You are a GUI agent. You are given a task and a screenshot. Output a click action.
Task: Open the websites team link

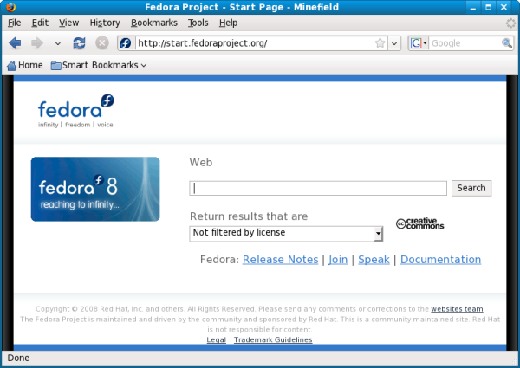pos(457,309)
